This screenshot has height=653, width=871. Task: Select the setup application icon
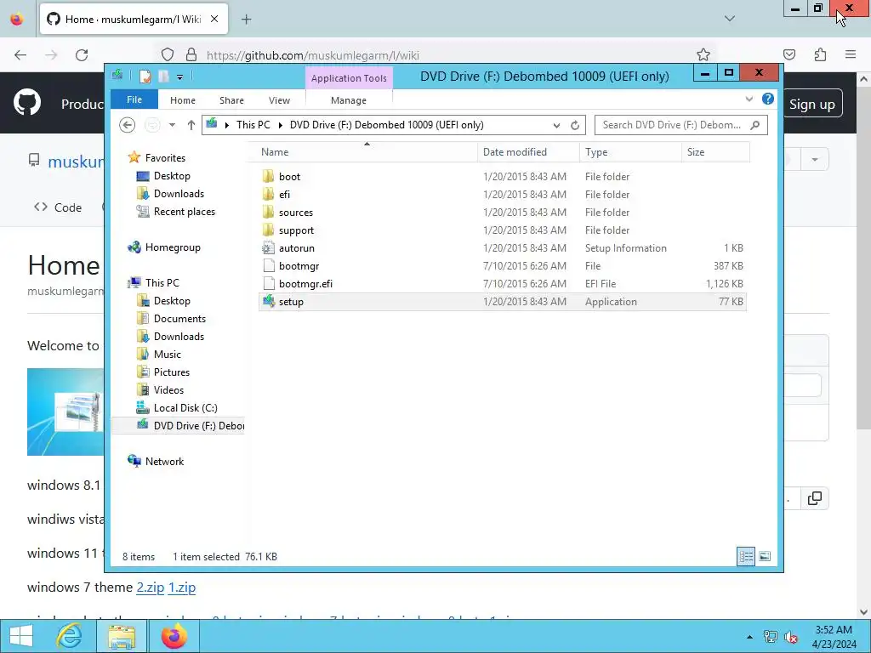[269, 302]
